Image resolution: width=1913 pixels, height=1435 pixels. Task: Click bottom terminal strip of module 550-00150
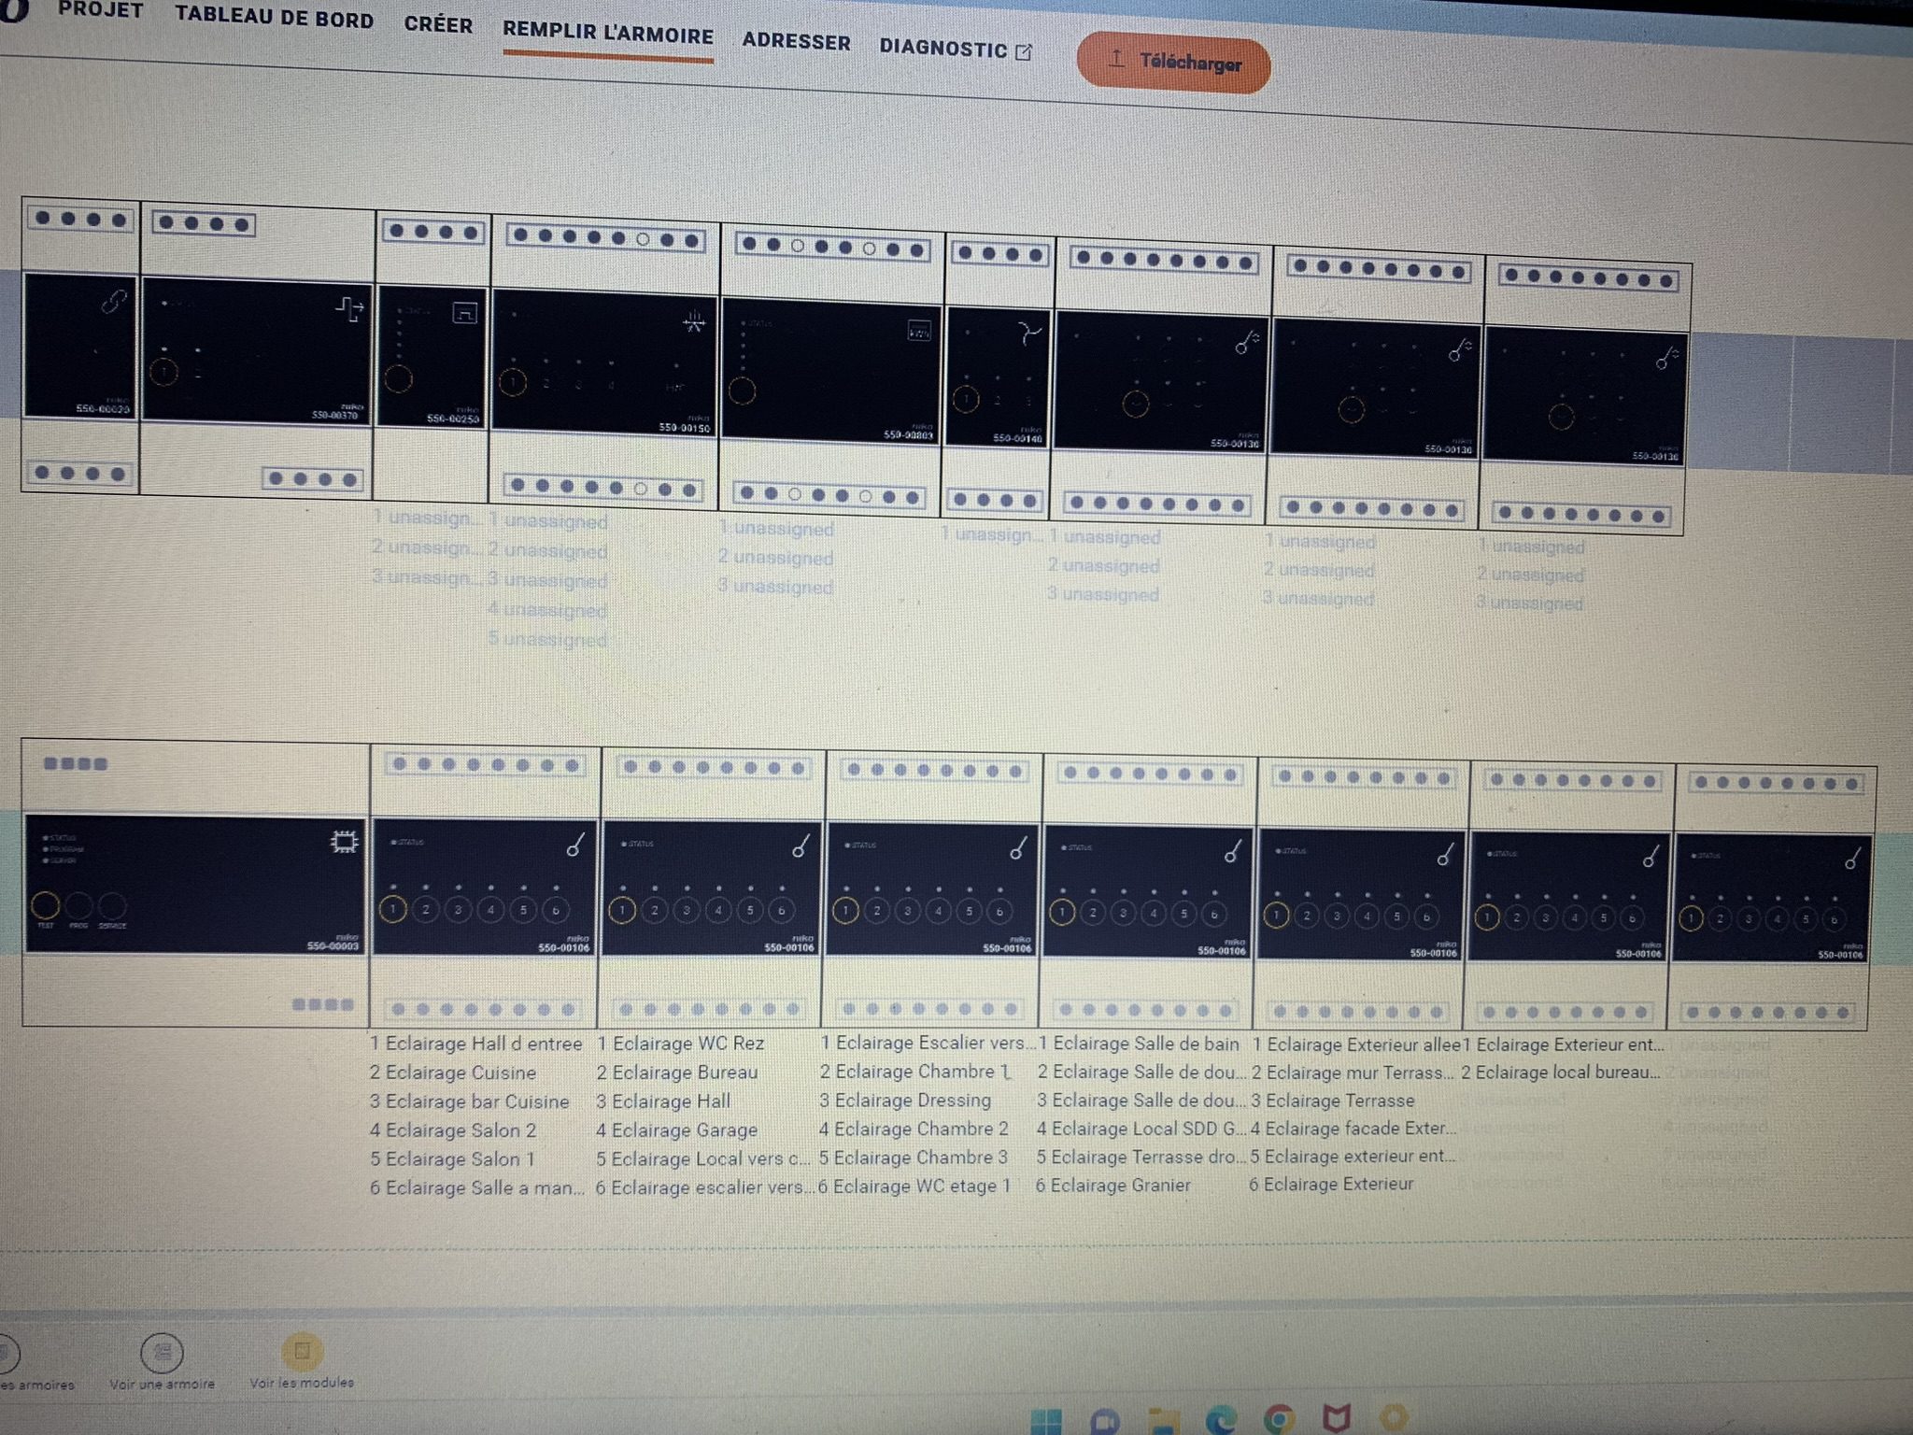603,487
